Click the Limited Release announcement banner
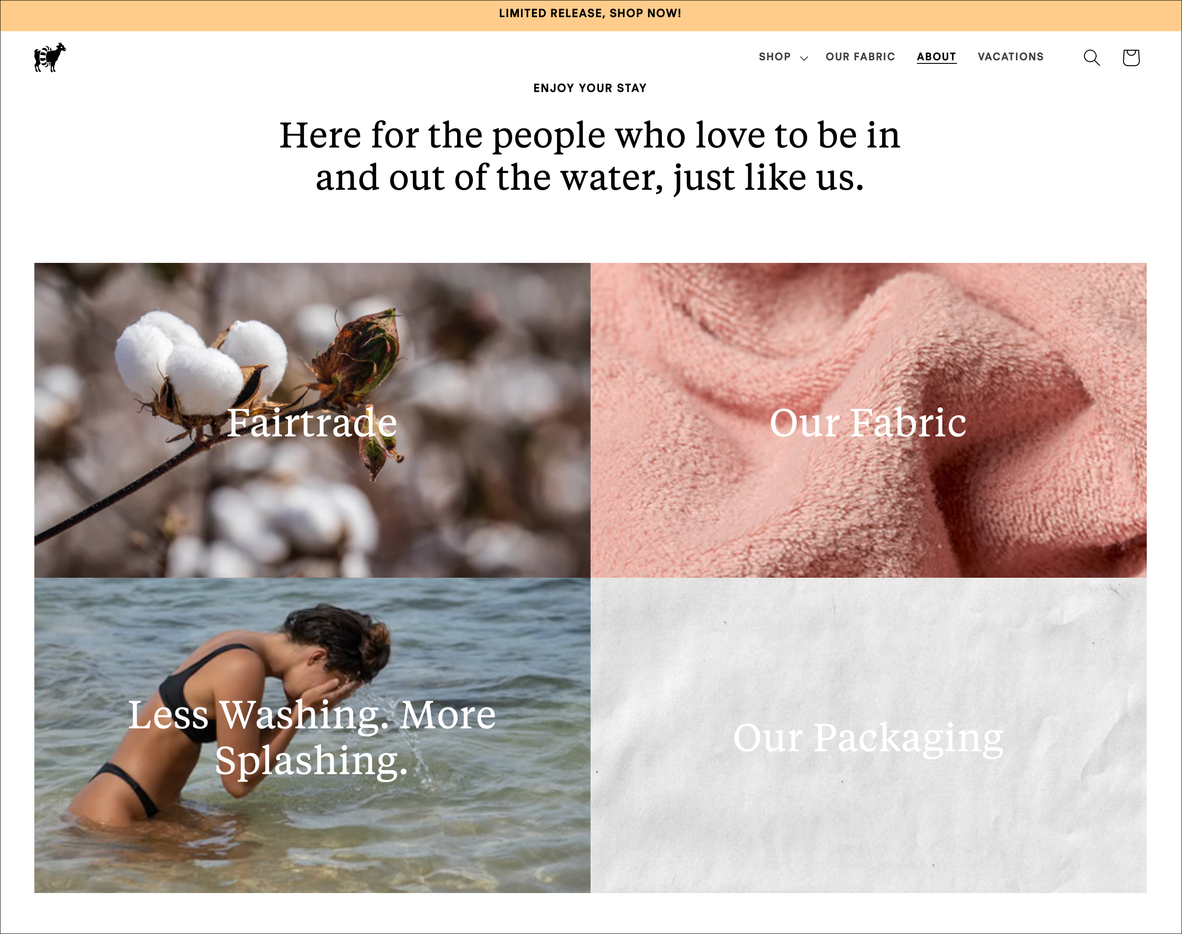This screenshot has height=934, width=1182. coord(591,15)
